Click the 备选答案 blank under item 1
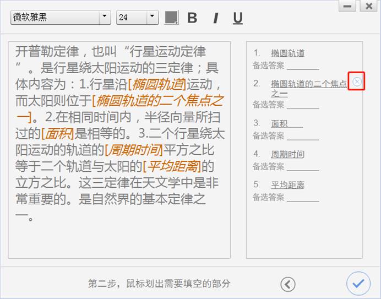The width and height of the screenshot is (381, 299). click(x=303, y=66)
